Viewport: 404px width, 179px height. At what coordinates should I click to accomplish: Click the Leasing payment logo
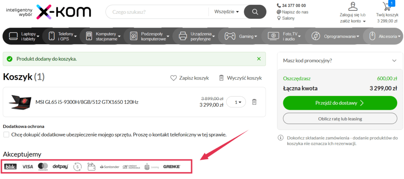click(151, 167)
